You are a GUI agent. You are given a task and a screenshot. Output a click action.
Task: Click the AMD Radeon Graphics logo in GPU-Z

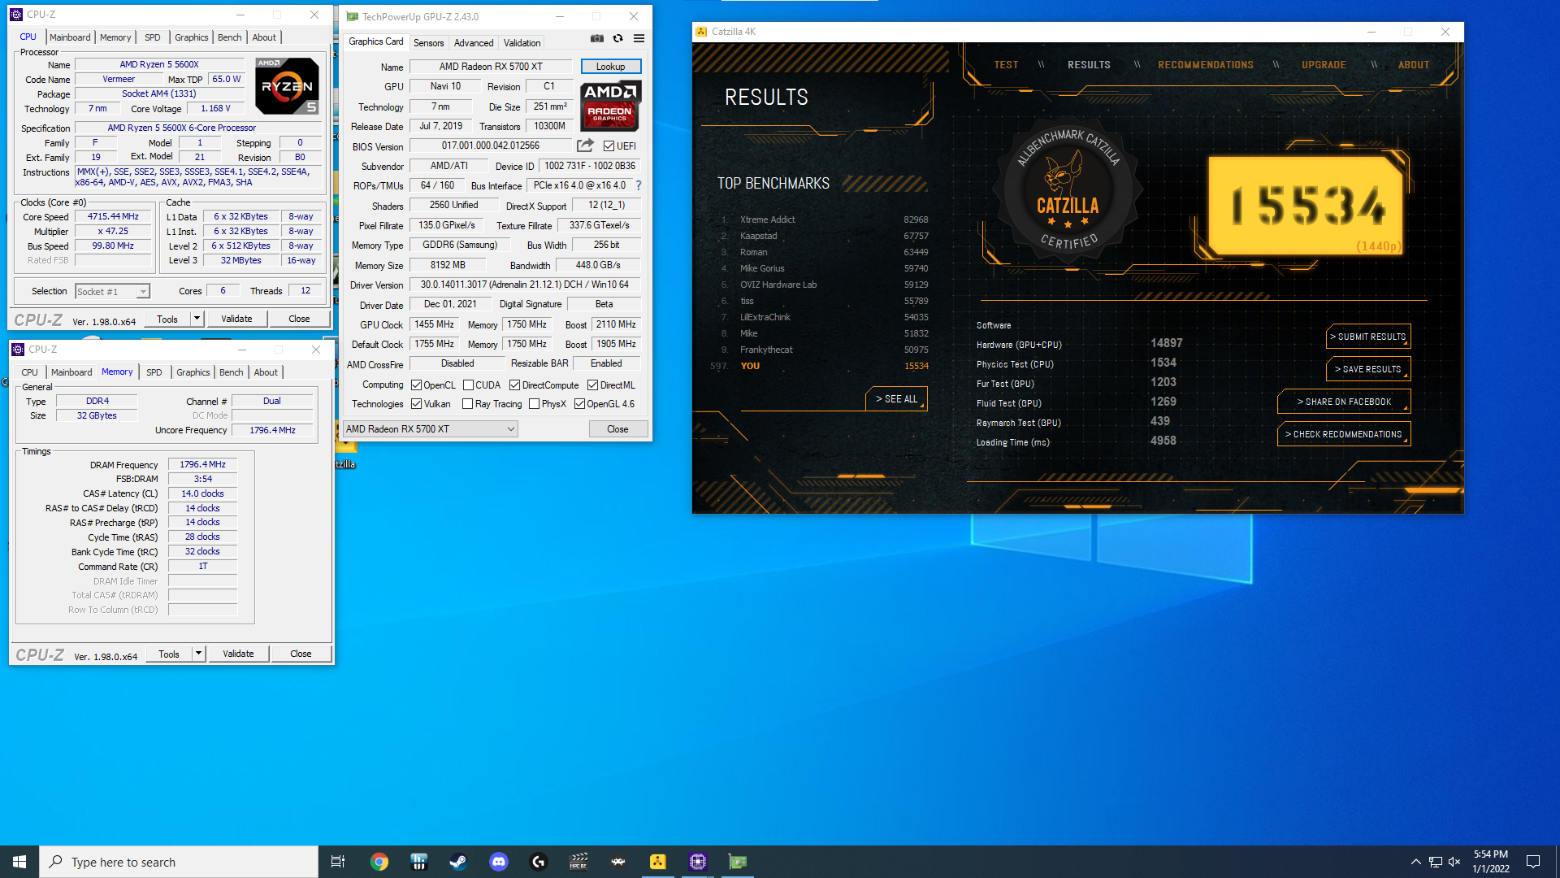tap(610, 106)
